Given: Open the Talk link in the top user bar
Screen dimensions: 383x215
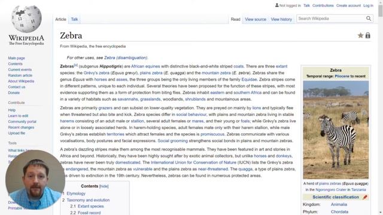Looking at the screenshot, I should [306, 5].
